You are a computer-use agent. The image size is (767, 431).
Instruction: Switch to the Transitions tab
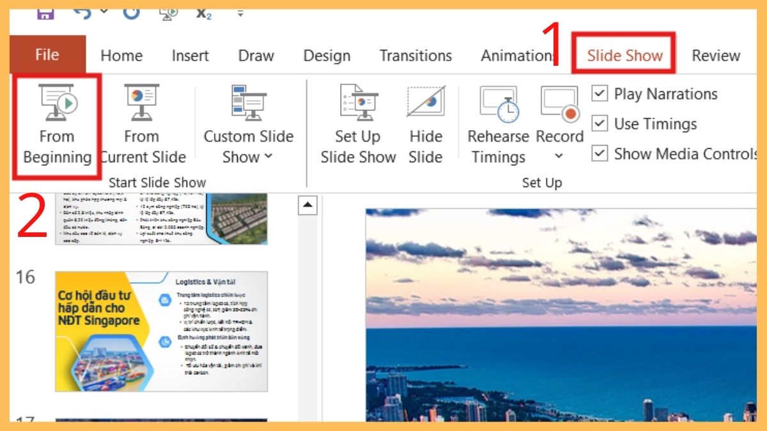pos(415,56)
